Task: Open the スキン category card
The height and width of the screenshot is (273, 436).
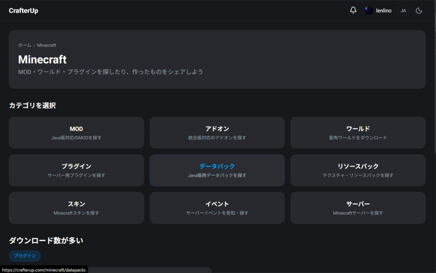Action: click(x=76, y=208)
